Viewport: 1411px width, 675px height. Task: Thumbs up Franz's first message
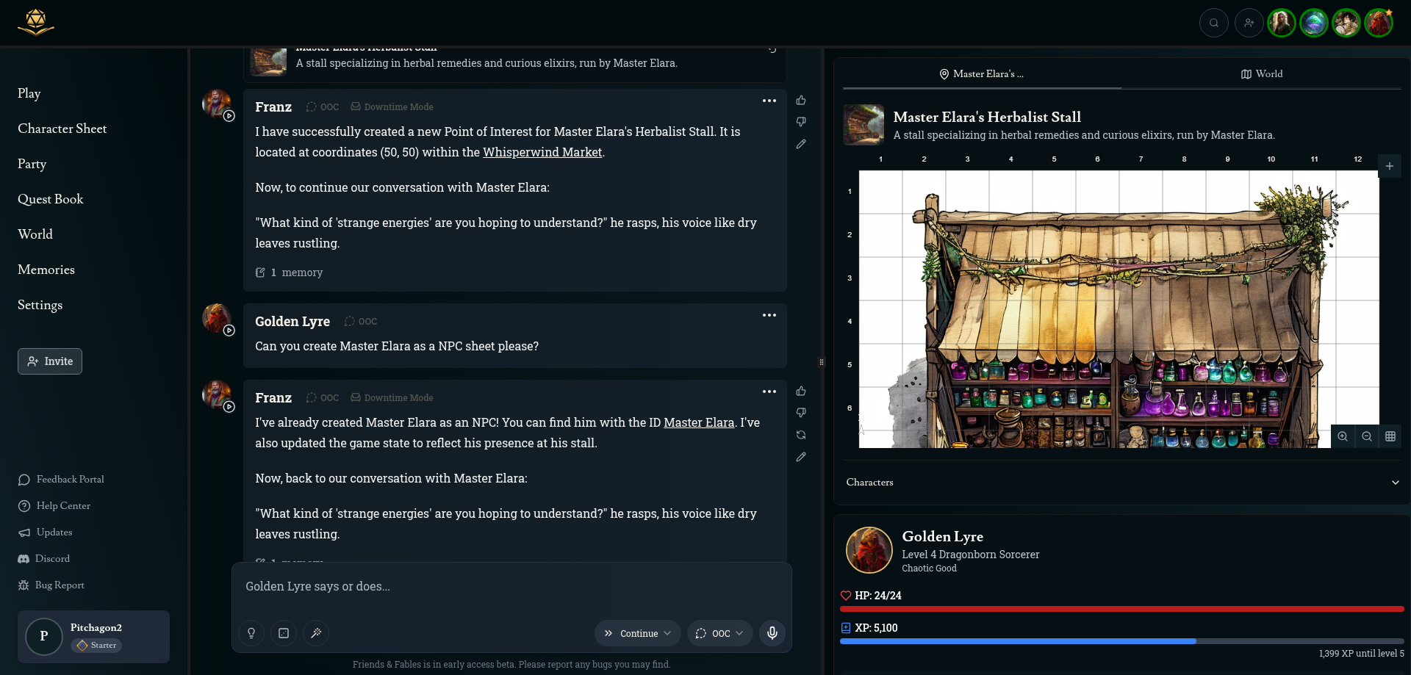pyautogui.click(x=801, y=101)
